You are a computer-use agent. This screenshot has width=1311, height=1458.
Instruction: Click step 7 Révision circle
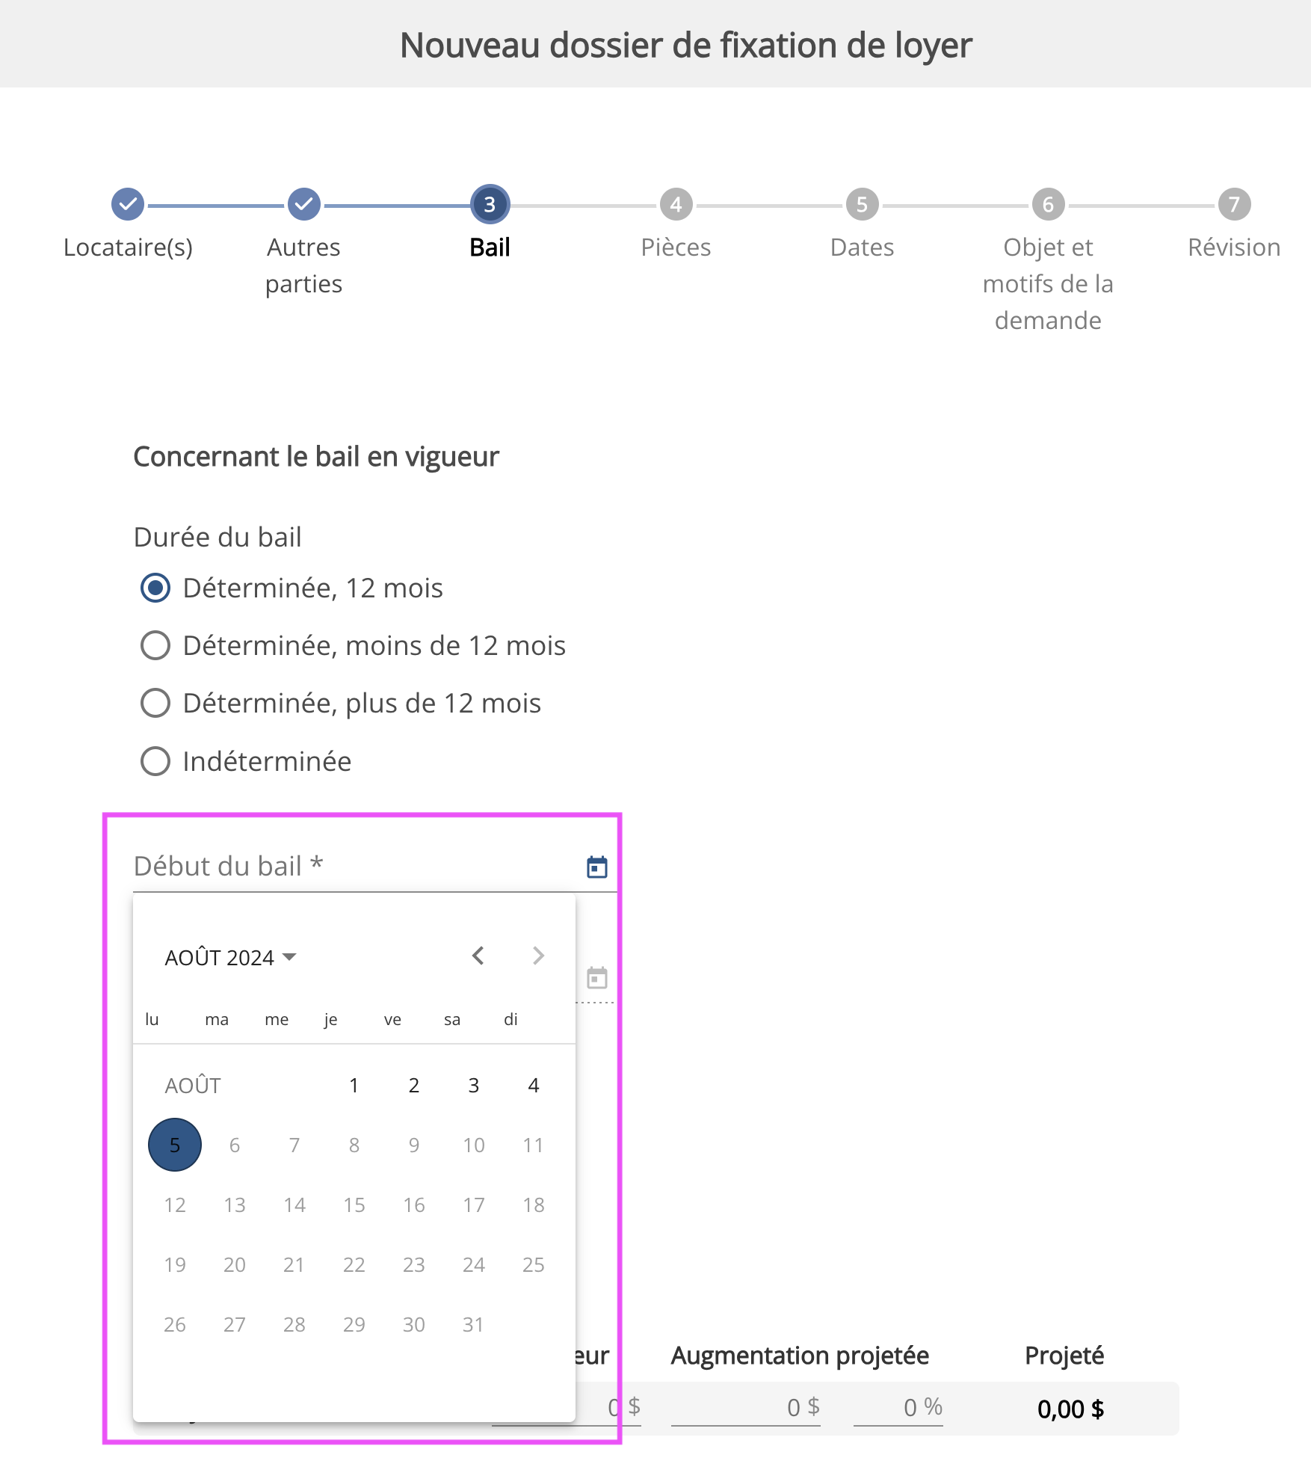click(1234, 204)
